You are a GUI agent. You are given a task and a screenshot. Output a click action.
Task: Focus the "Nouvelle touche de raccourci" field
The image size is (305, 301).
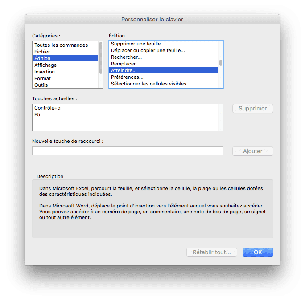point(128,150)
